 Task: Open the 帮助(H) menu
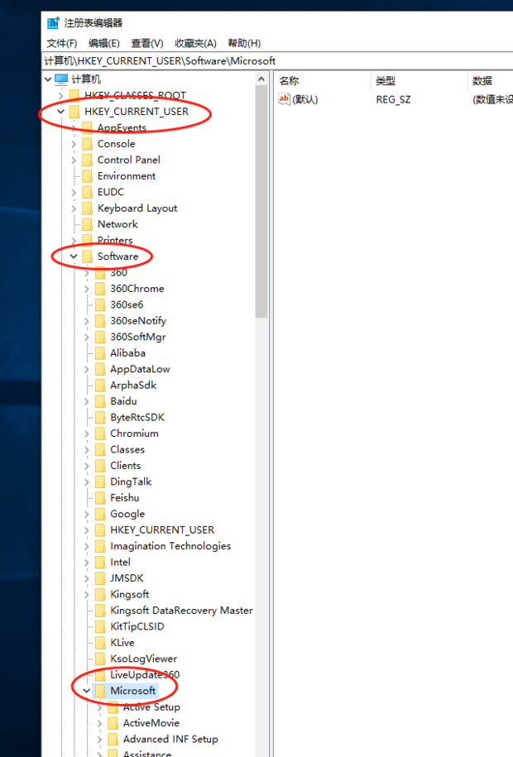point(244,44)
